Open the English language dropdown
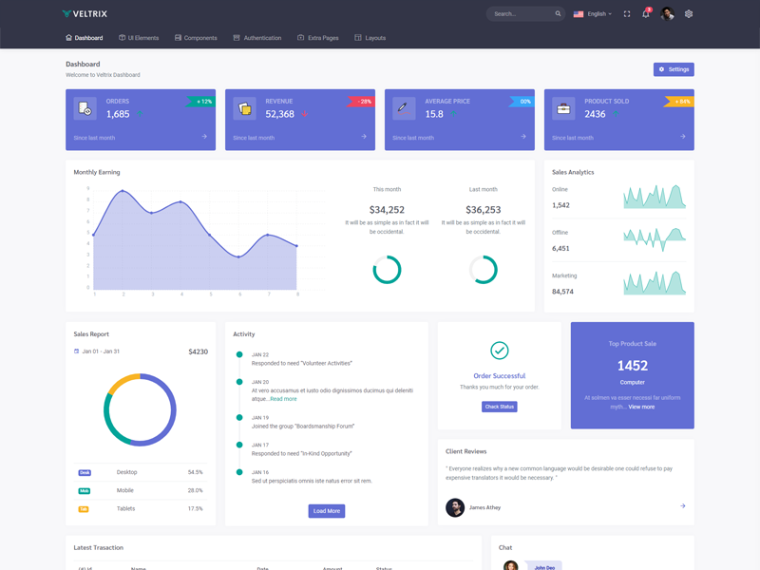 (x=593, y=14)
